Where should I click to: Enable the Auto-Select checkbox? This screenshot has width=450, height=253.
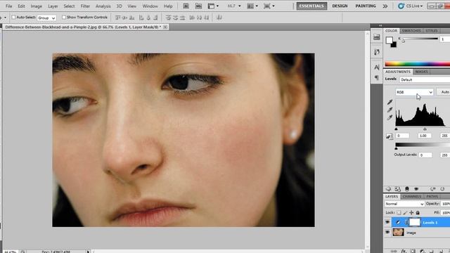[x=13, y=18]
